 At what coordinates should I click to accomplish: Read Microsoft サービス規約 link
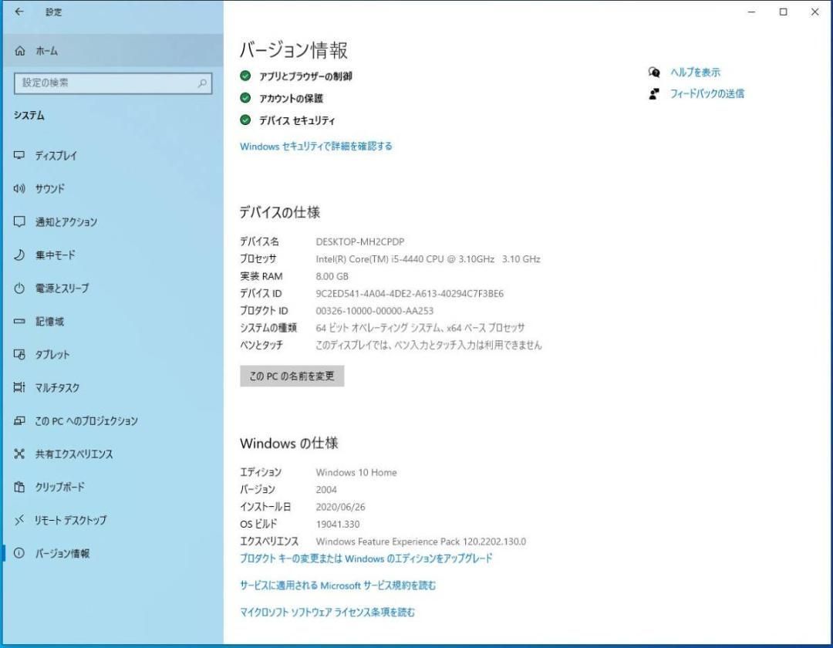point(338,586)
